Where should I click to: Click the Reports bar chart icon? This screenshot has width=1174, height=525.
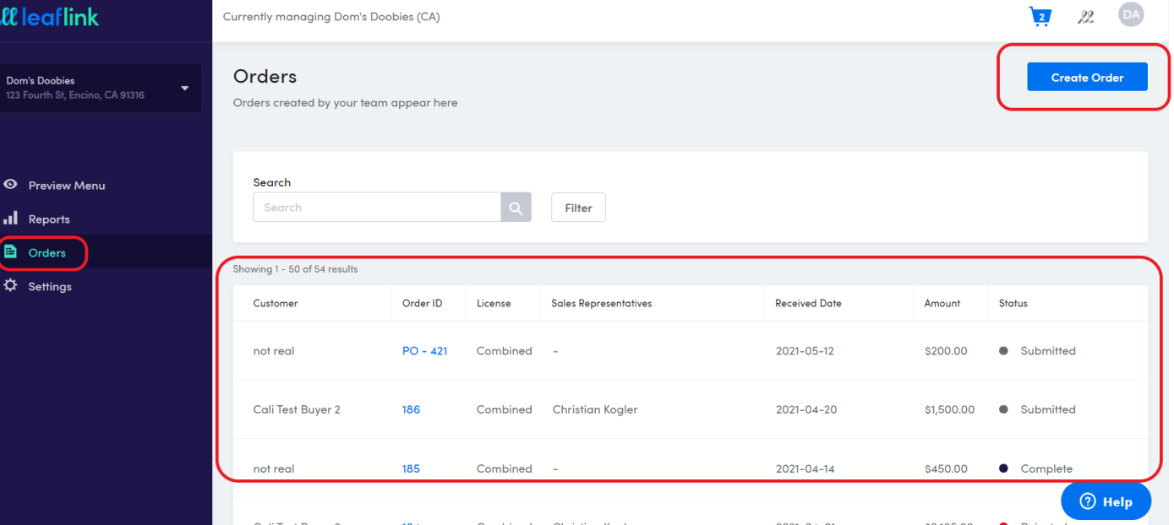[x=11, y=219]
